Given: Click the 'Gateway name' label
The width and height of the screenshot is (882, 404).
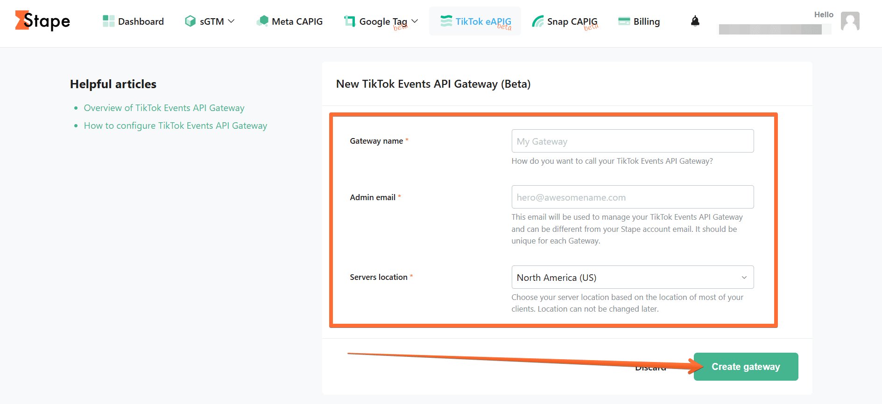Looking at the screenshot, I should [376, 141].
